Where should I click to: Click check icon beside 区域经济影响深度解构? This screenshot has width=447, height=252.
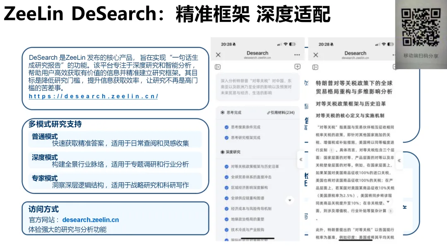(226, 188)
